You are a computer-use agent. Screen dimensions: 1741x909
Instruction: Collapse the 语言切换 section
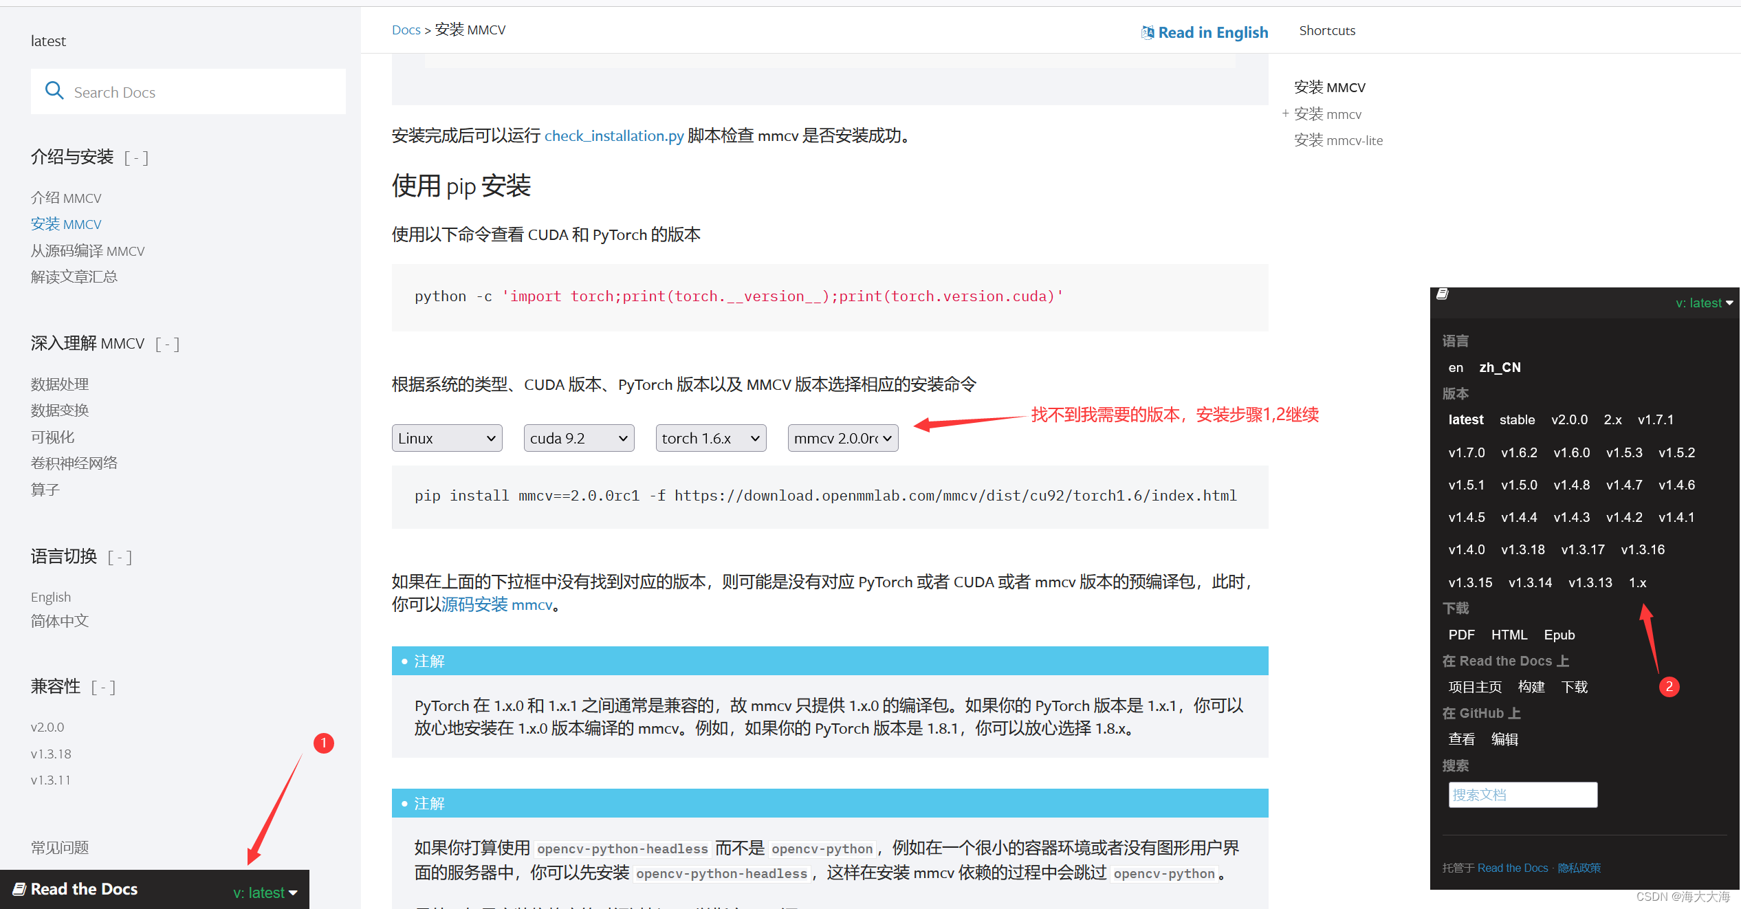[x=120, y=557]
